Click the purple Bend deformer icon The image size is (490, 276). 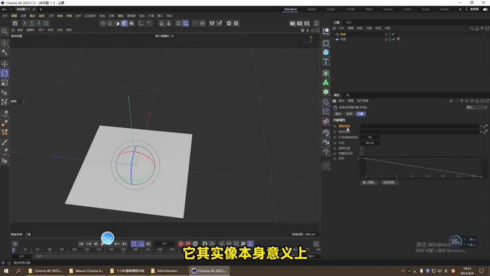coord(326,102)
